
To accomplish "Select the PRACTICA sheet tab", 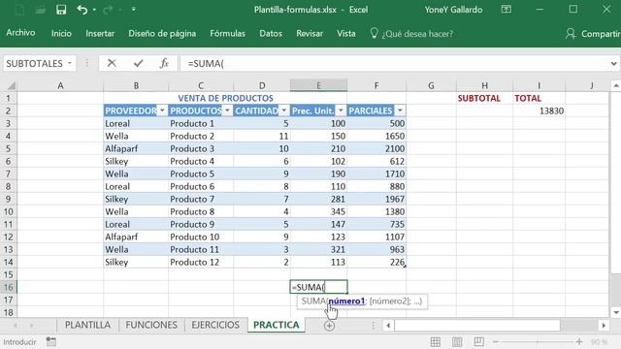I will (x=276, y=325).
